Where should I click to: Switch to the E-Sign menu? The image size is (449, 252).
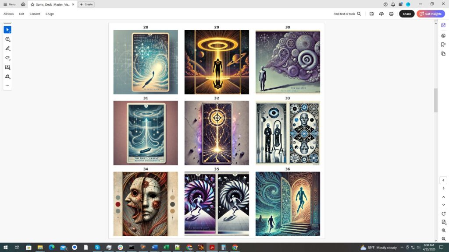pyautogui.click(x=50, y=14)
